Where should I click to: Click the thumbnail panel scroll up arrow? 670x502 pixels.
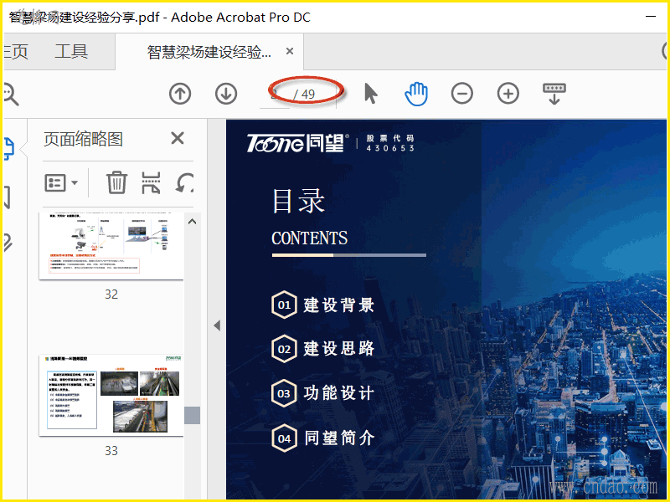(x=193, y=221)
